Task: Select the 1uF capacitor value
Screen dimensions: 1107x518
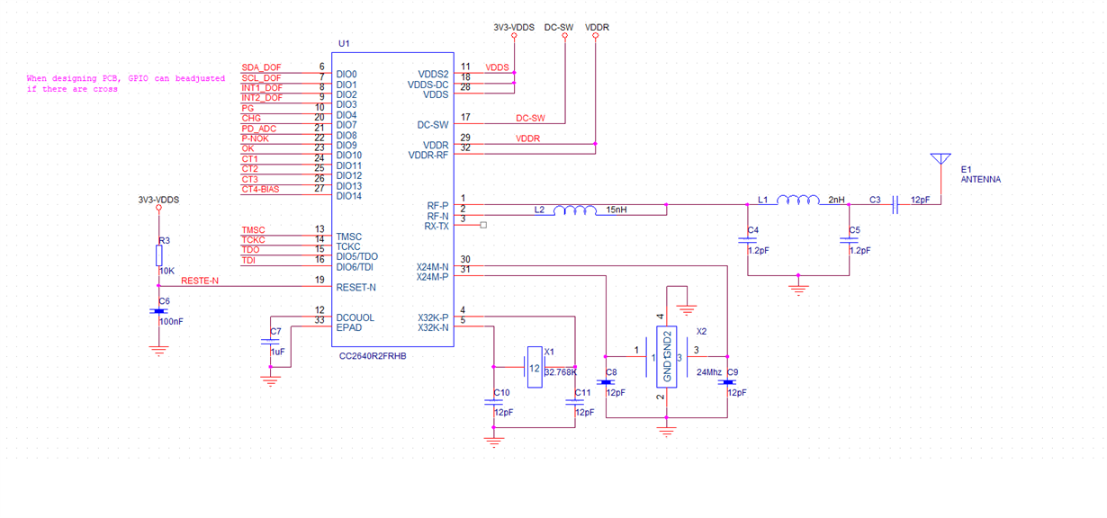Action: pos(277,353)
